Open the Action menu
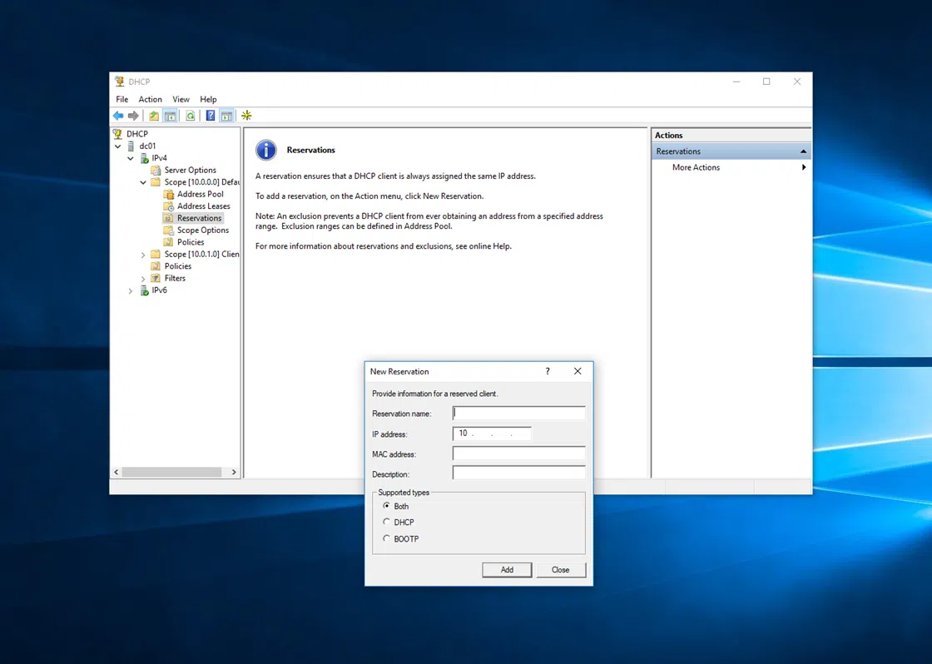Image resolution: width=932 pixels, height=664 pixels. [150, 99]
